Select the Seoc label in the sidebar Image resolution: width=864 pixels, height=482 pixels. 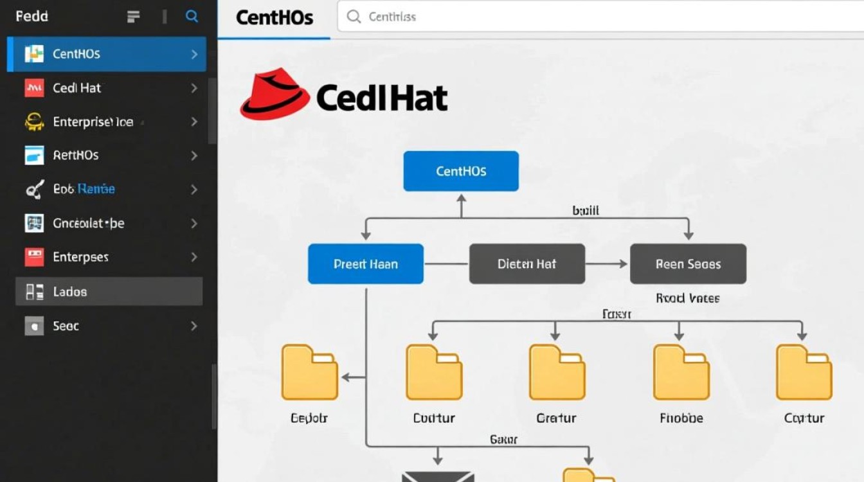(x=66, y=326)
